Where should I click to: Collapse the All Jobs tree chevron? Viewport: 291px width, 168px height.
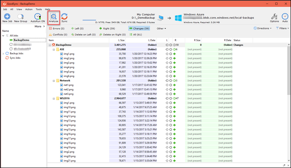3,35
